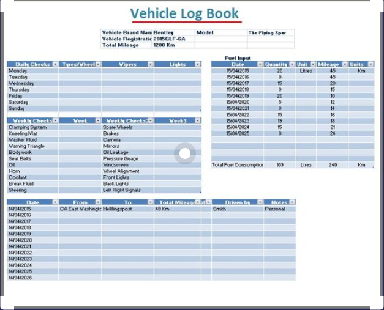The height and width of the screenshot is (310, 384).
Task: Select the Total Fuel Consumption label
Action: pyautogui.click(x=237, y=164)
